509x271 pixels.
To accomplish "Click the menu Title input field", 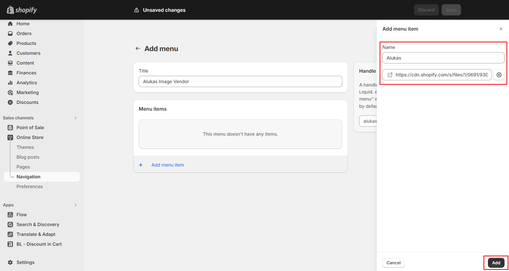I will point(240,82).
